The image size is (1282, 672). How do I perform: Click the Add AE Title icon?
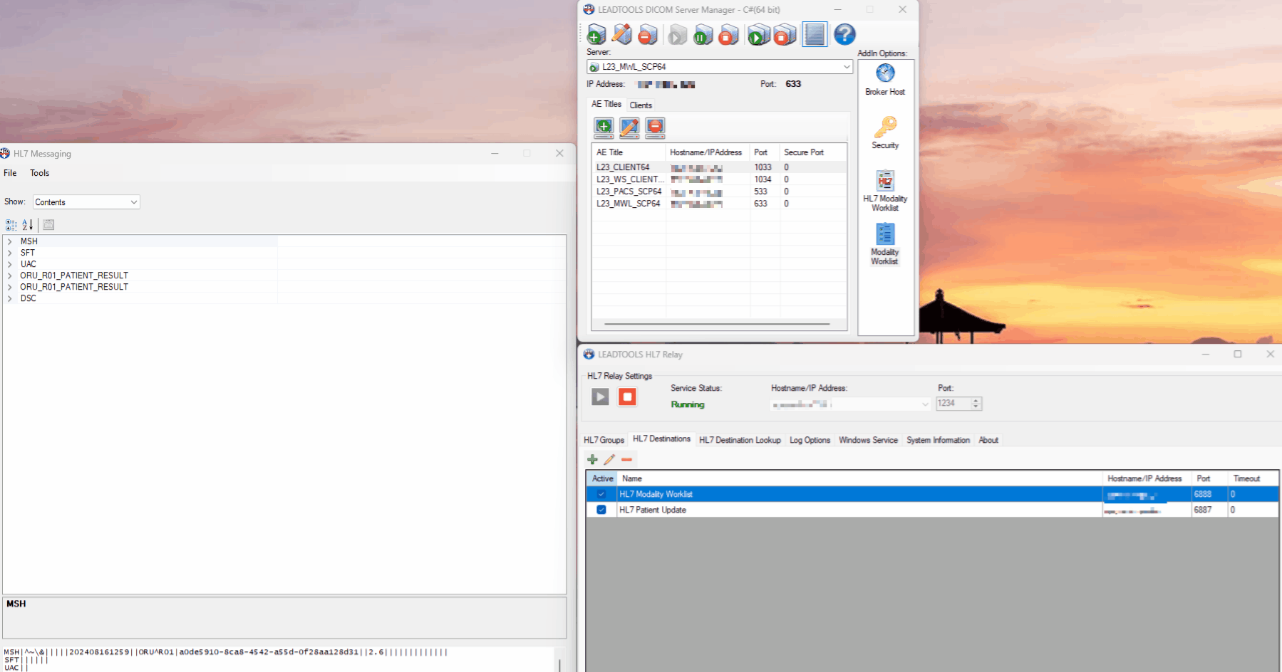coord(604,127)
